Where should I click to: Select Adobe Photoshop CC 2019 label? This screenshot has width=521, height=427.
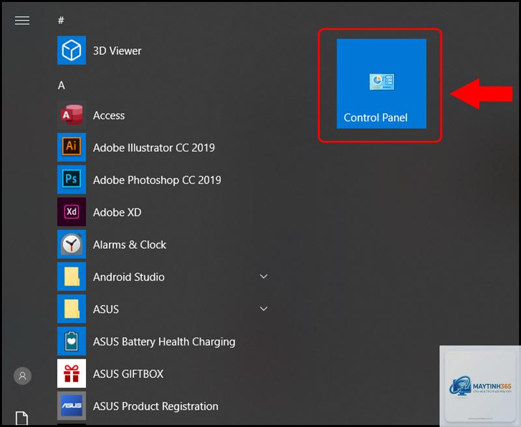157,180
